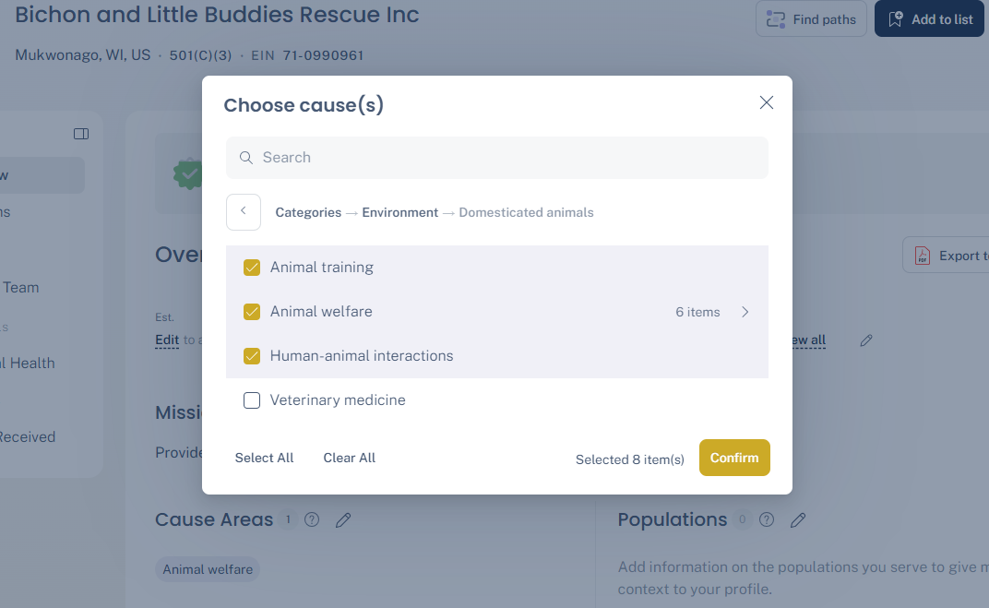Click the search magnifier icon

point(246,158)
